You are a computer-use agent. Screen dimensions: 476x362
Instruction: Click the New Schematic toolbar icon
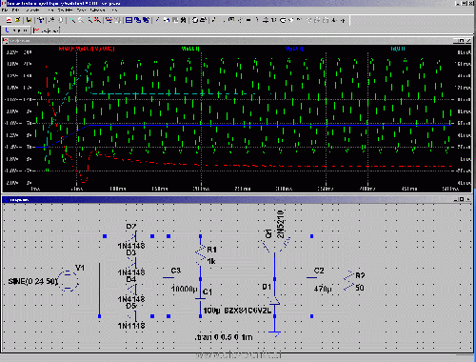[x=9, y=20]
